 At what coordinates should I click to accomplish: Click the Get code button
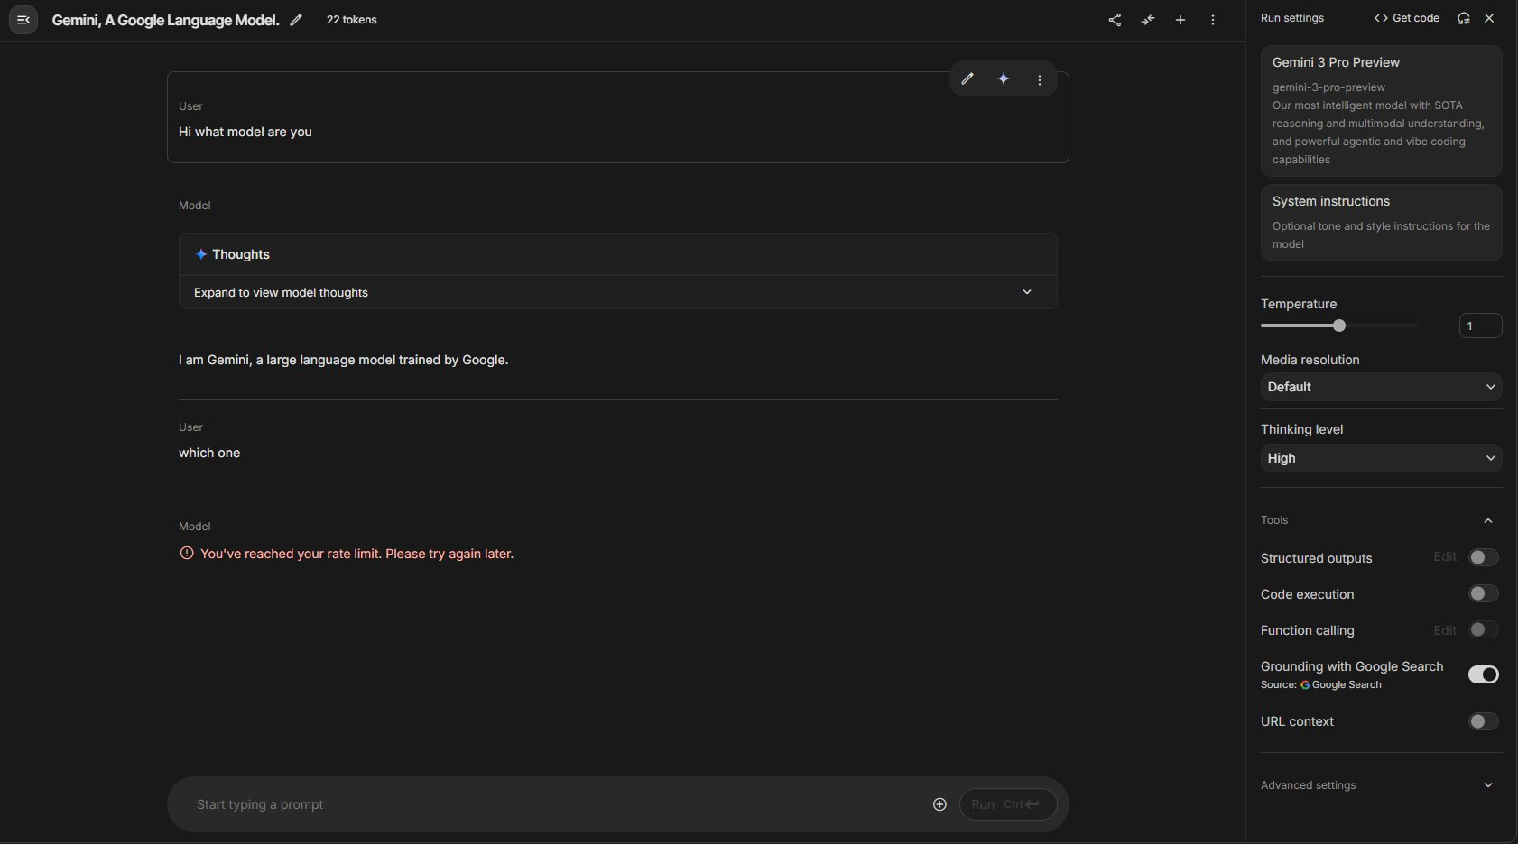[1407, 18]
